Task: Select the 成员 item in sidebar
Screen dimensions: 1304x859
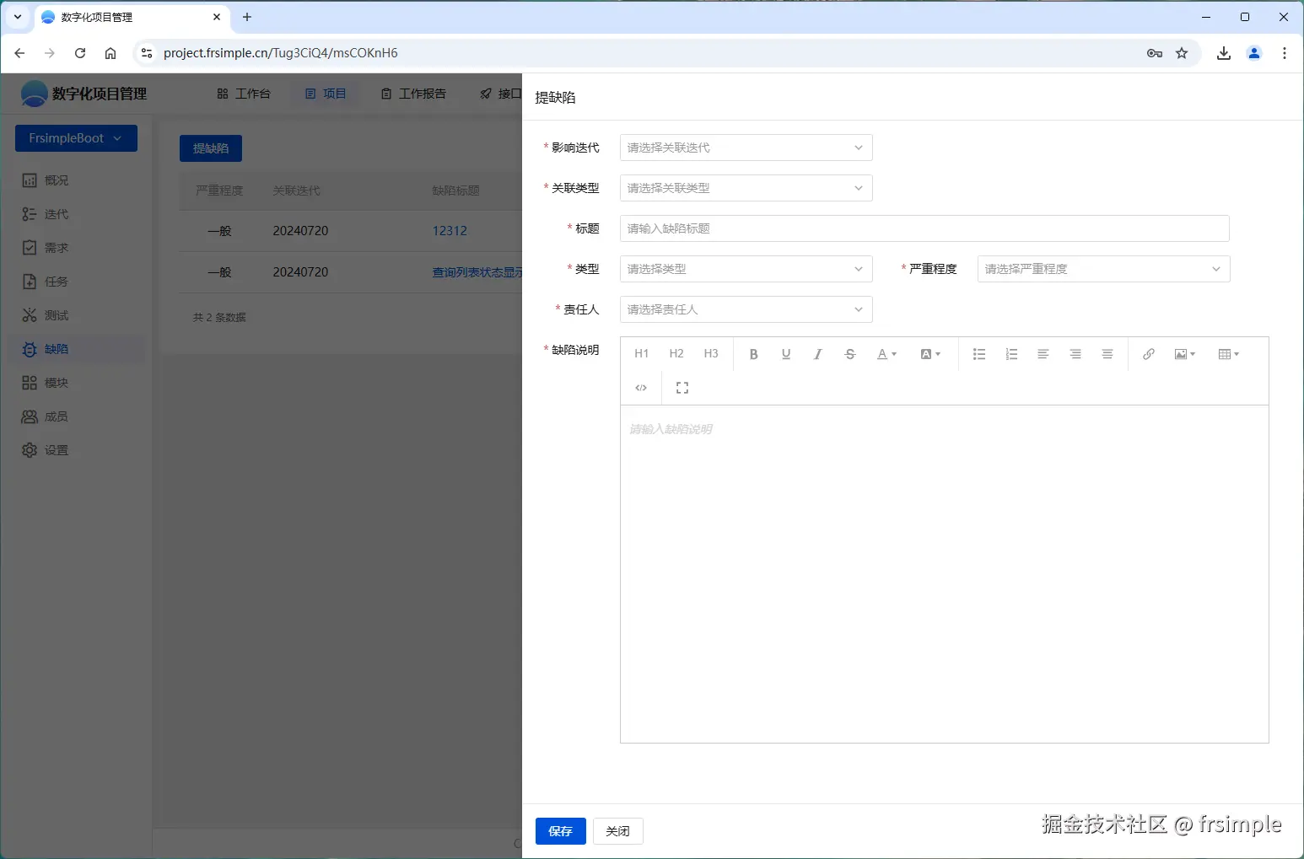Action: coord(56,416)
